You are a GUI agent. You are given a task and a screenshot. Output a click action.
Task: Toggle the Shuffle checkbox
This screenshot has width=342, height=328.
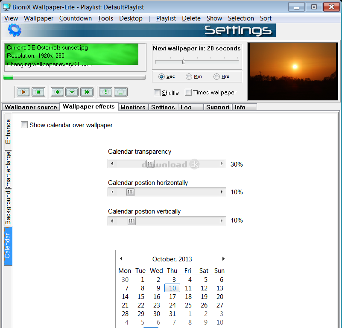[157, 93]
